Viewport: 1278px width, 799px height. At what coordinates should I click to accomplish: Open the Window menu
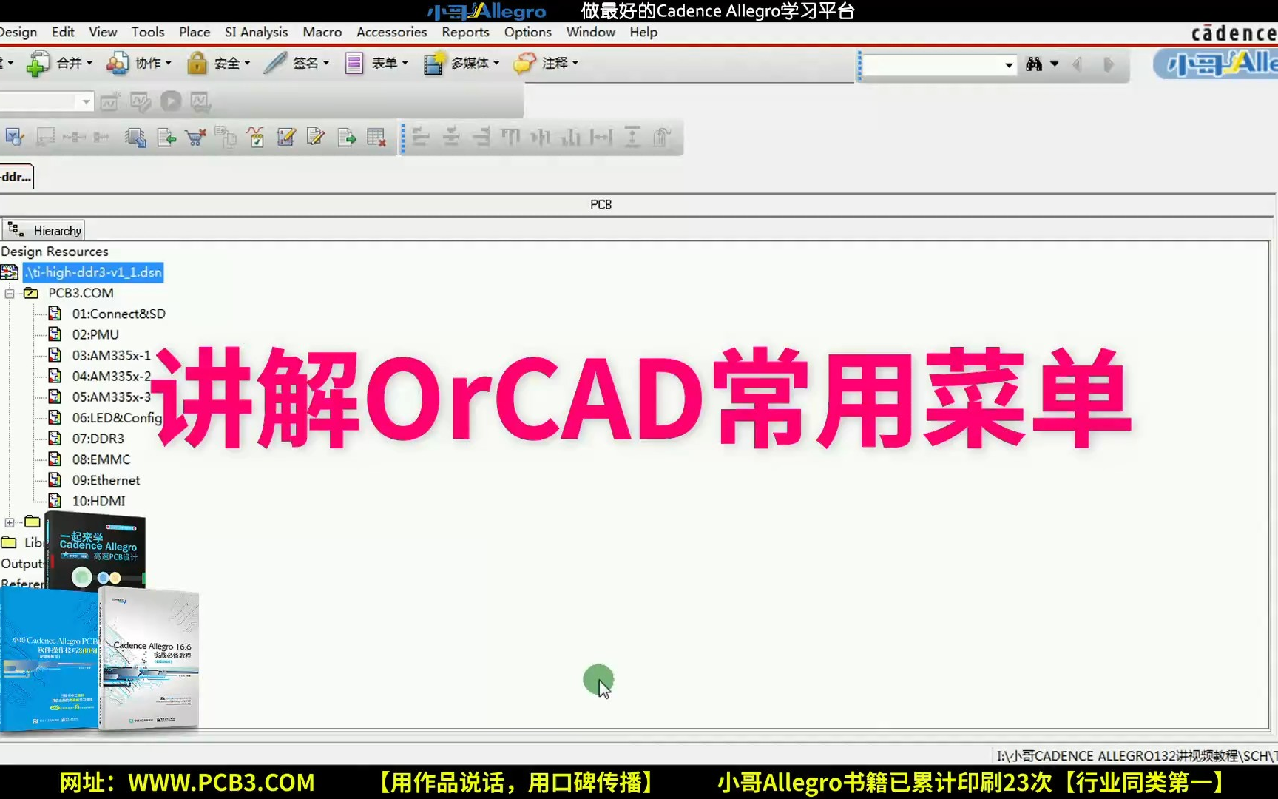click(590, 32)
